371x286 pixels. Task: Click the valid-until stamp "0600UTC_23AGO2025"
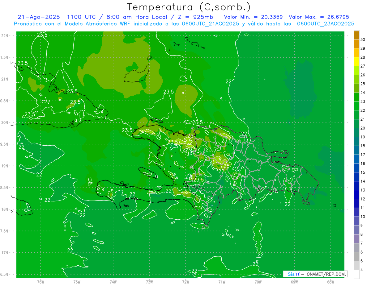coord(326,24)
